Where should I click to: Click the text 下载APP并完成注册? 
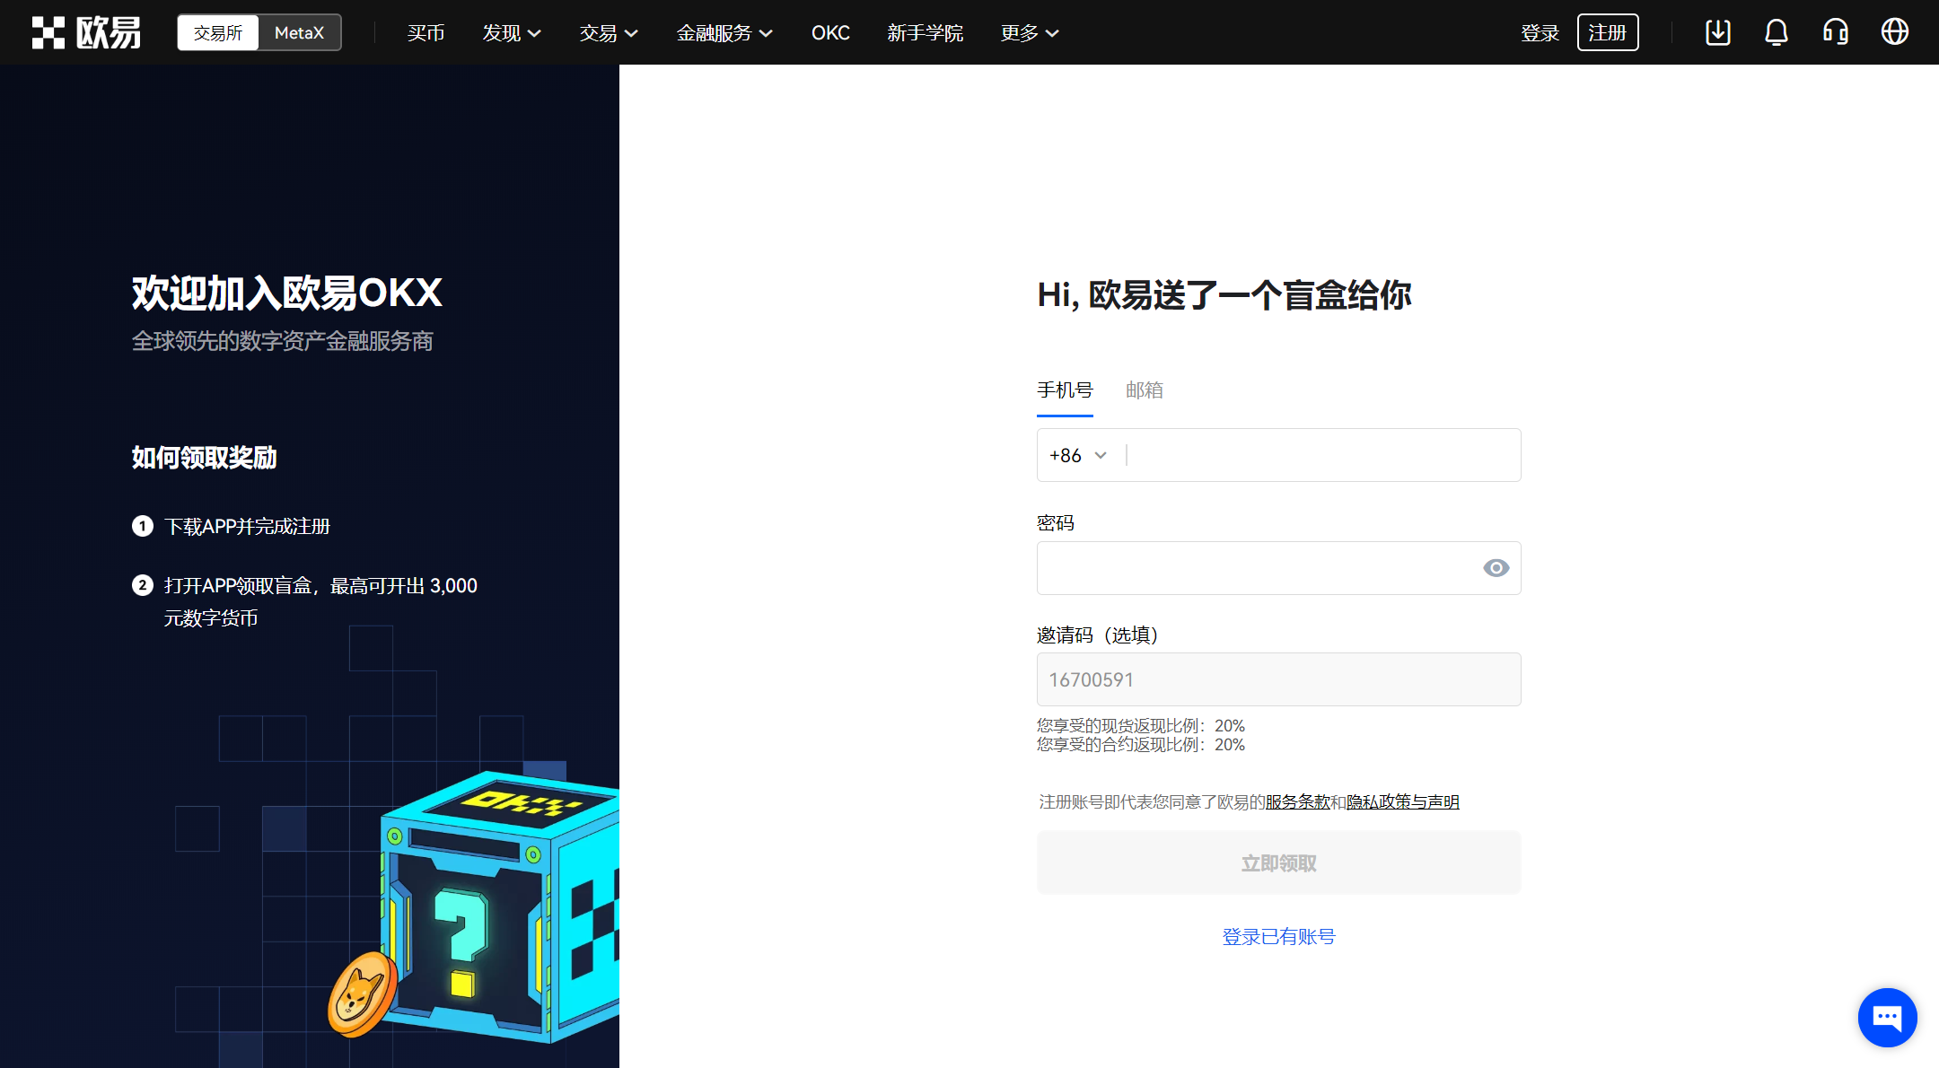[x=247, y=527]
